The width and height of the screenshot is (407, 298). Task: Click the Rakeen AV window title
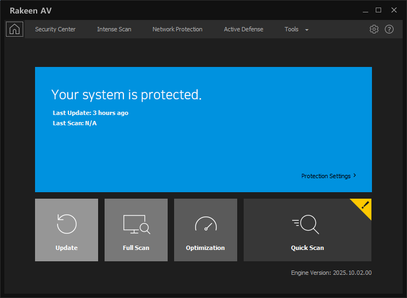click(x=31, y=10)
